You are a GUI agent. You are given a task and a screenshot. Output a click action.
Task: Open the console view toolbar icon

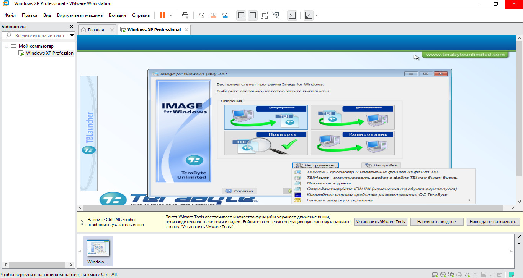tap(292, 15)
